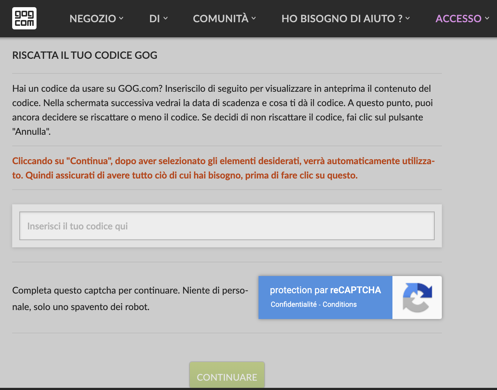
Task: Open the ACCESSO menu
Action: 462,19
